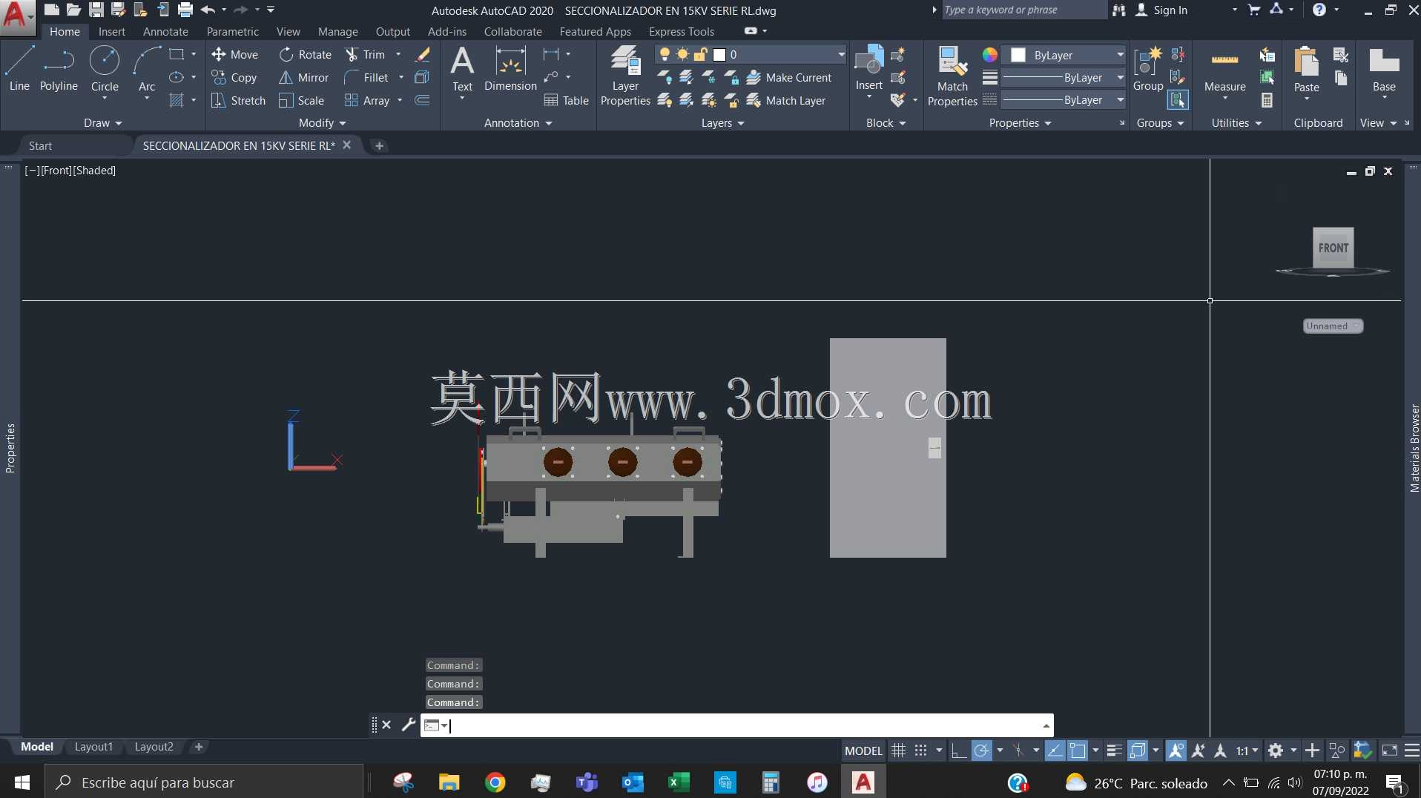Switch to the Start file tab
Image resolution: width=1421 pixels, height=798 pixels.
[40, 145]
